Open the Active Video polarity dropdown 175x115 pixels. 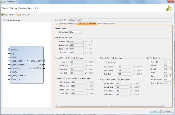tap(167, 79)
